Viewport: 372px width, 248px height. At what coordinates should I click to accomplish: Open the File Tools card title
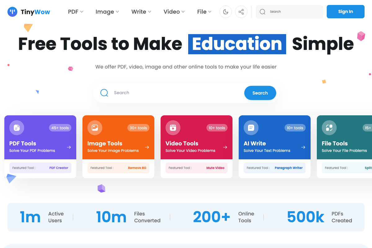tap(335, 144)
